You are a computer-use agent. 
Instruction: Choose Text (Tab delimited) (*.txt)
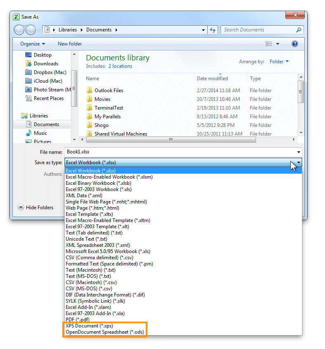click(183, 233)
